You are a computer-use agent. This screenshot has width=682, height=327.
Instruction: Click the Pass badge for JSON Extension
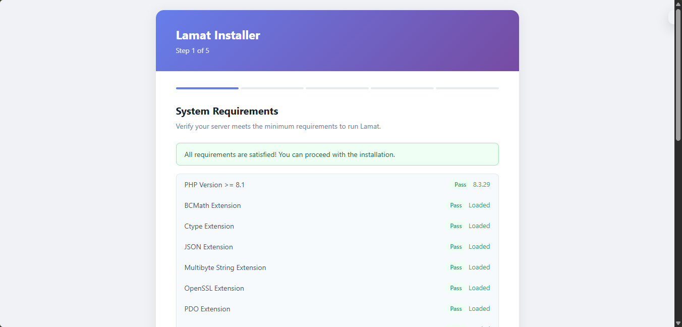(456, 247)
